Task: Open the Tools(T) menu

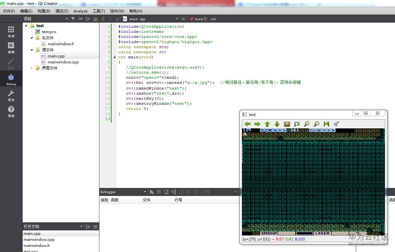Action: coord(99,11)
